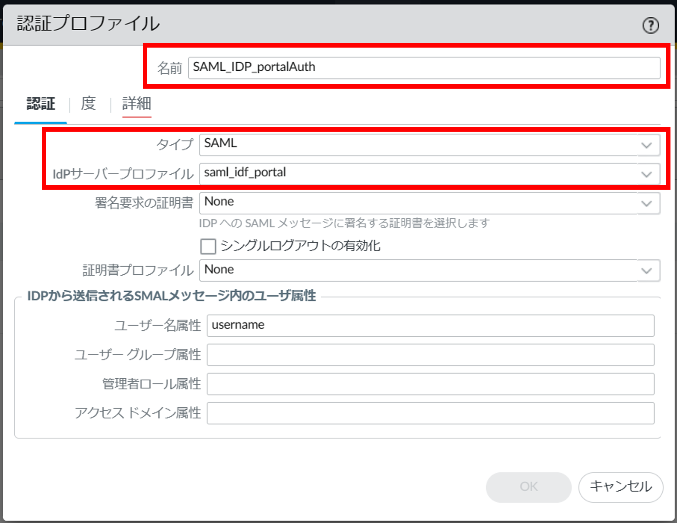Click the アクセス ドメイン属性 input field
The height and width of the screenshot is (523, 677).
tap(430, 413)
